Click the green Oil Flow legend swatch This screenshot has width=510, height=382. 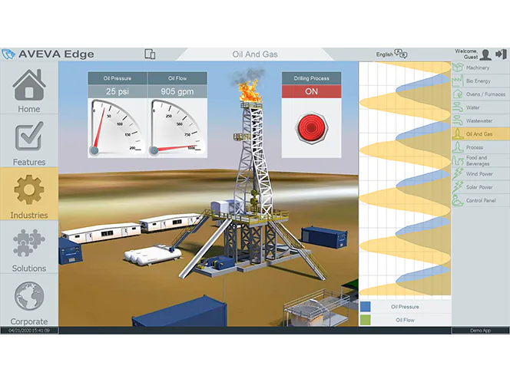click(366, 320)
